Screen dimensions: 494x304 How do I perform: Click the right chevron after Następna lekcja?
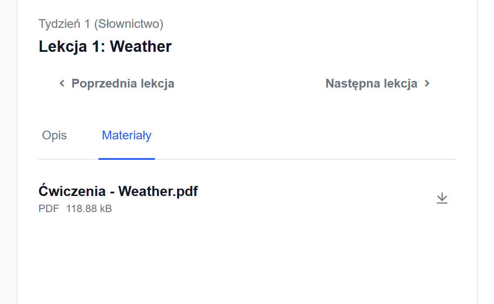[427, 83]
